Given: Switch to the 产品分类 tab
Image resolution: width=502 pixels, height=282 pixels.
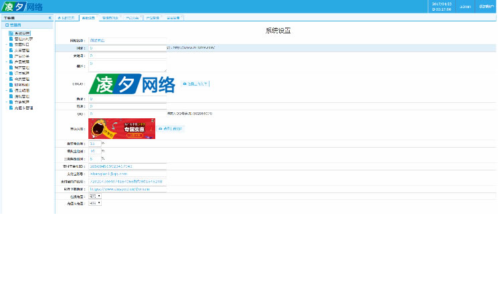Looking at the screenshot, I should click(133, 18).
